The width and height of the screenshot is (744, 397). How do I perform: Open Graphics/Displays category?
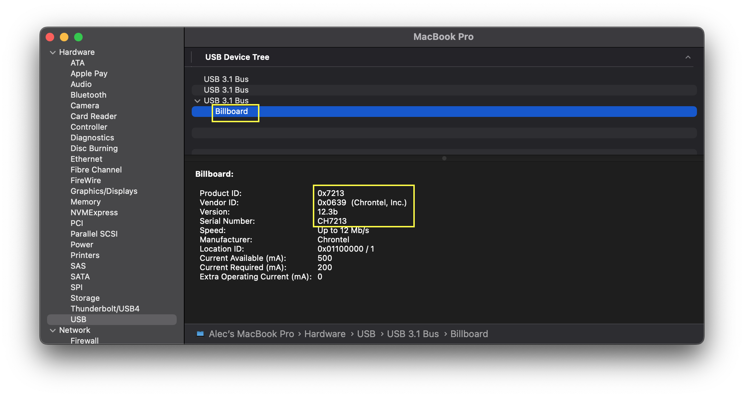click(104, 191)
